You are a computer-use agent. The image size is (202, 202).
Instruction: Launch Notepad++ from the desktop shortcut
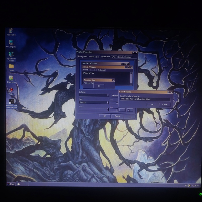coord(11,78)
